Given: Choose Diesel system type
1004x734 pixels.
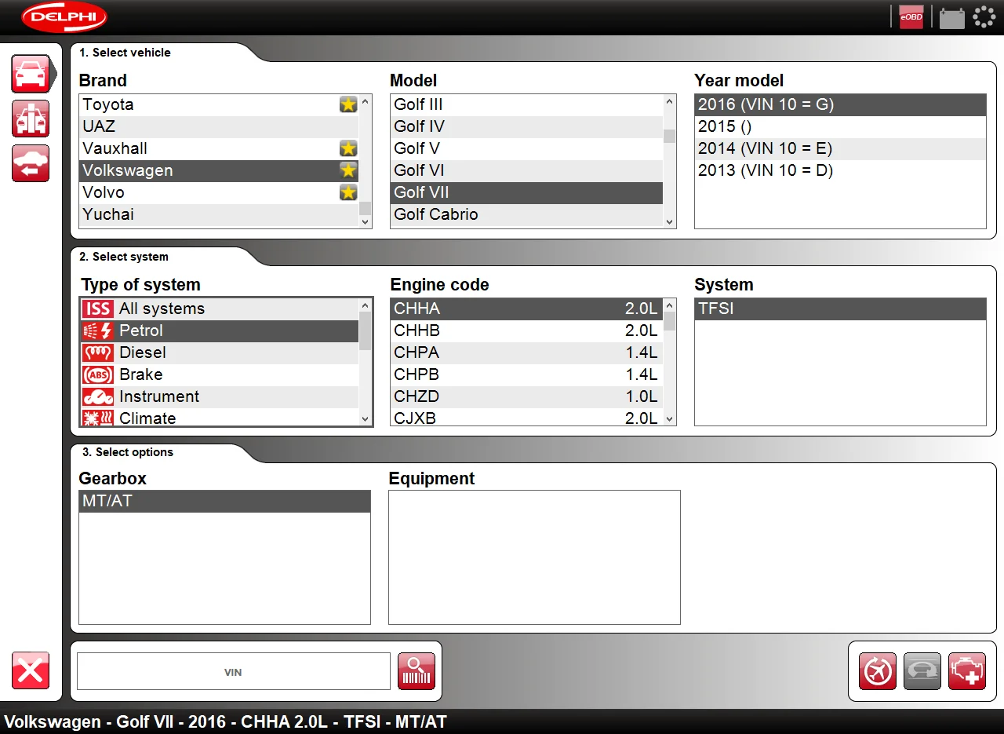Looking at the screenshot, I should (220, 352).
